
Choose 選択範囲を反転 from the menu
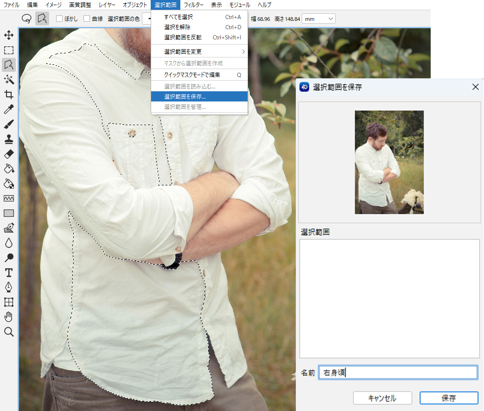(x=199, y=38)
